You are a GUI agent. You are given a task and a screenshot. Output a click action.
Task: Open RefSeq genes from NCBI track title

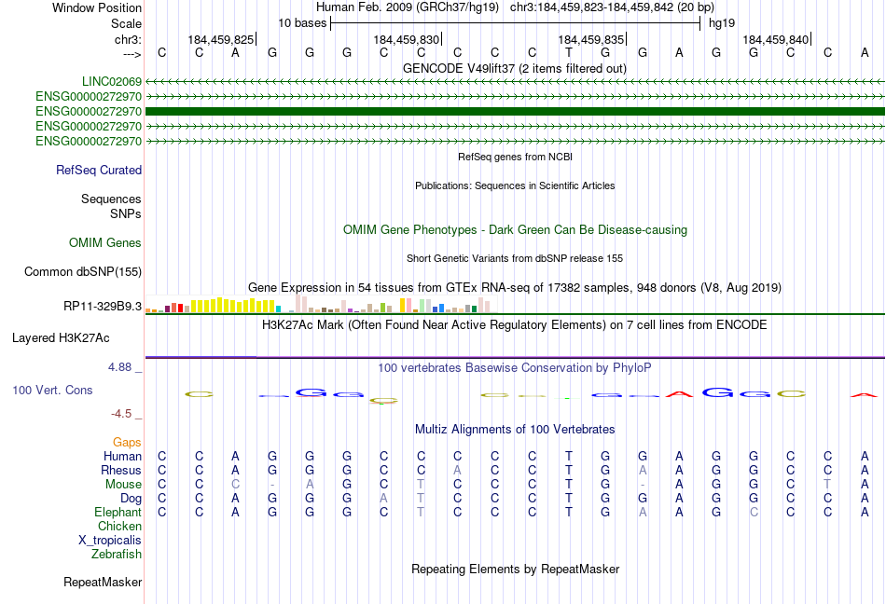515,157
